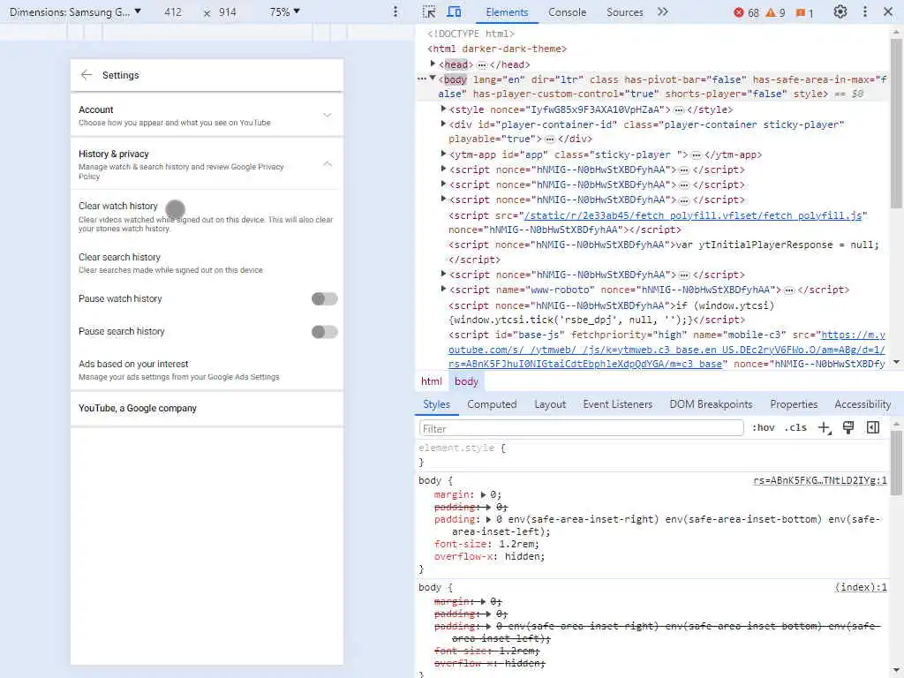This screenshot has width=904, height=678.
Task: Click the element.style rule block
Action: [652, 455]
